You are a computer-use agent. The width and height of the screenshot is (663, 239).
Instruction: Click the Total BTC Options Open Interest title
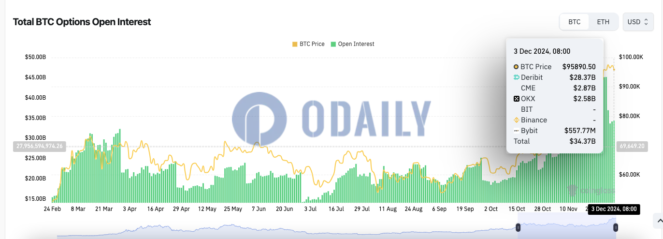[82, 22]
